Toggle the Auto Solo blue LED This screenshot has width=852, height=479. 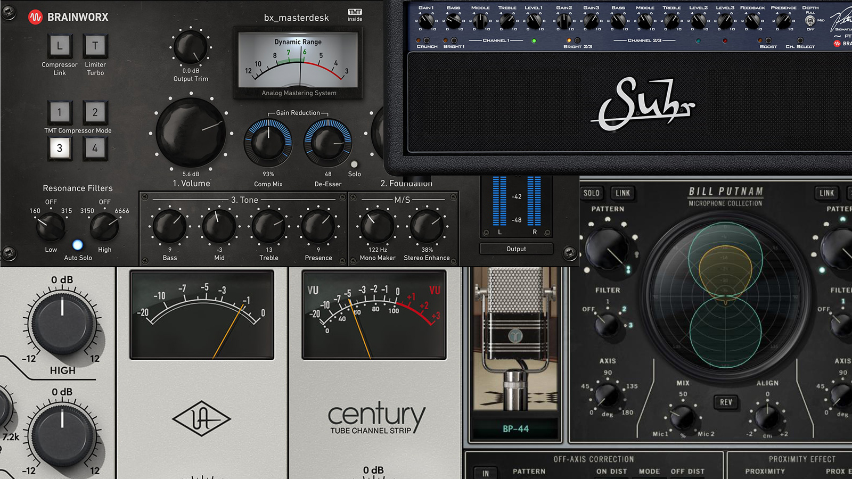tap(78, 245)
